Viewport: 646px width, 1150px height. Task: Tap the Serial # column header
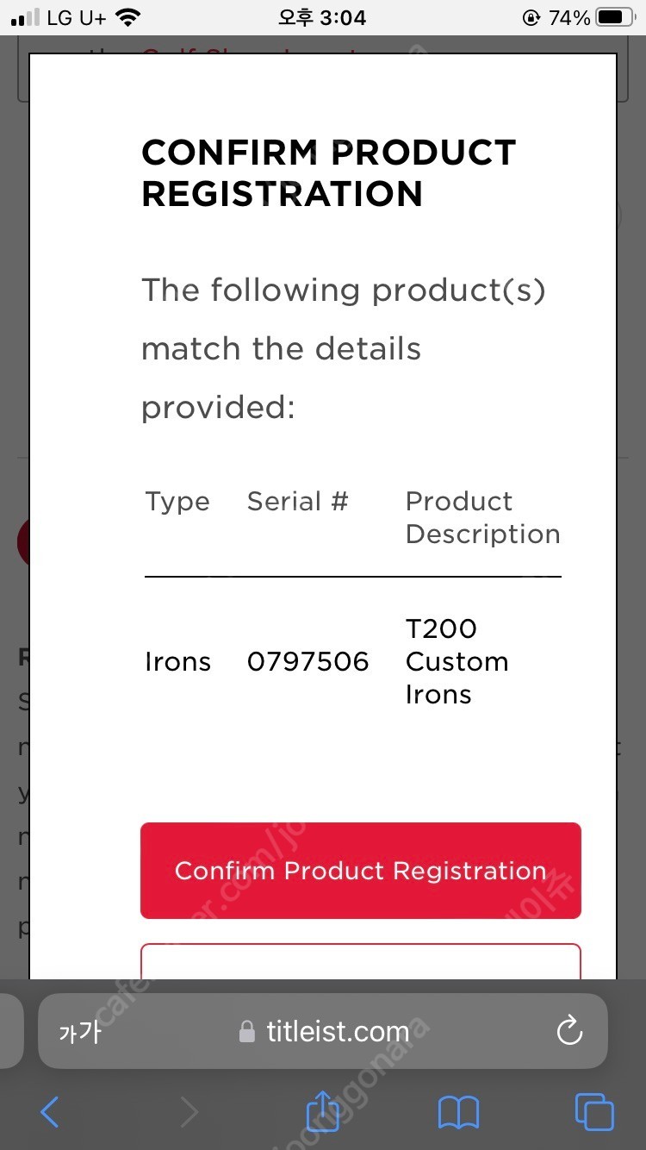click(x=297, y=501)
